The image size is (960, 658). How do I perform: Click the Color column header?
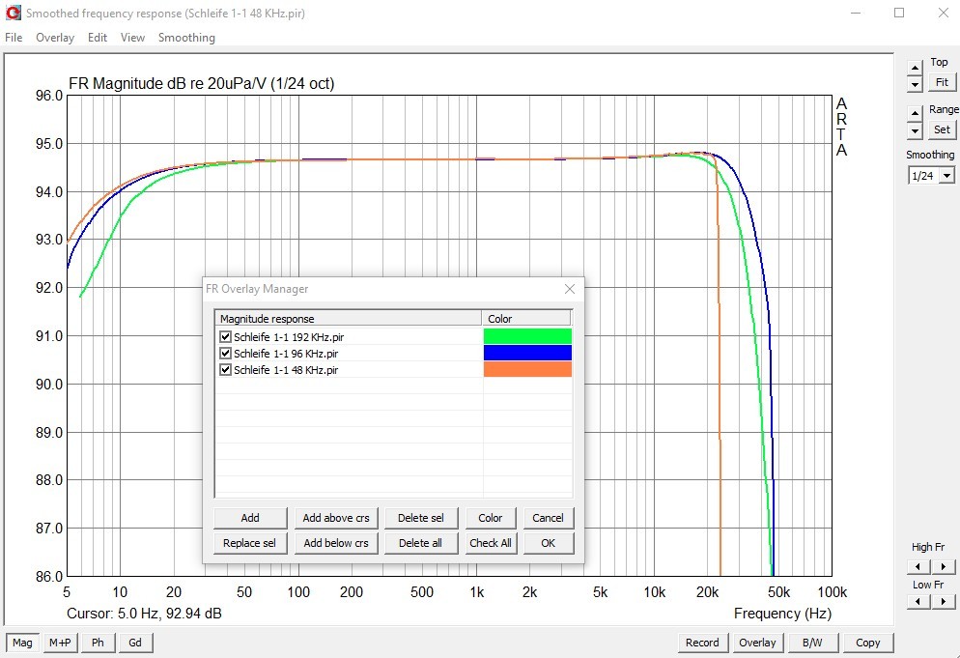pos(526,319)
